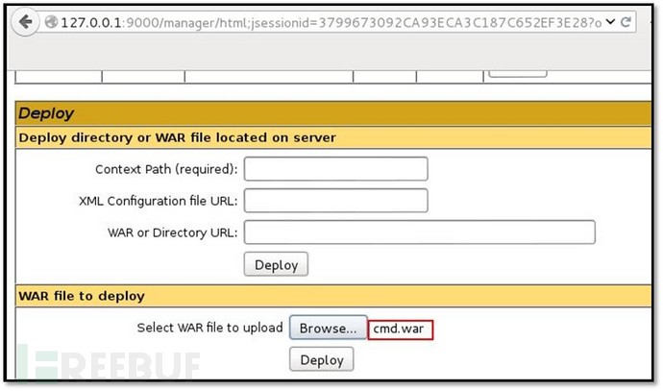Click the 'WAR or Directory URL:' label

tap(173, 232)
